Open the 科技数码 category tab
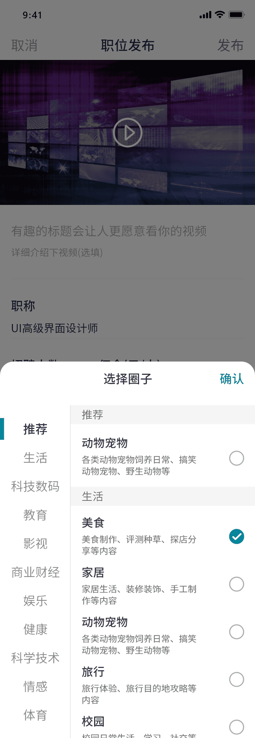 coord(35,486)
